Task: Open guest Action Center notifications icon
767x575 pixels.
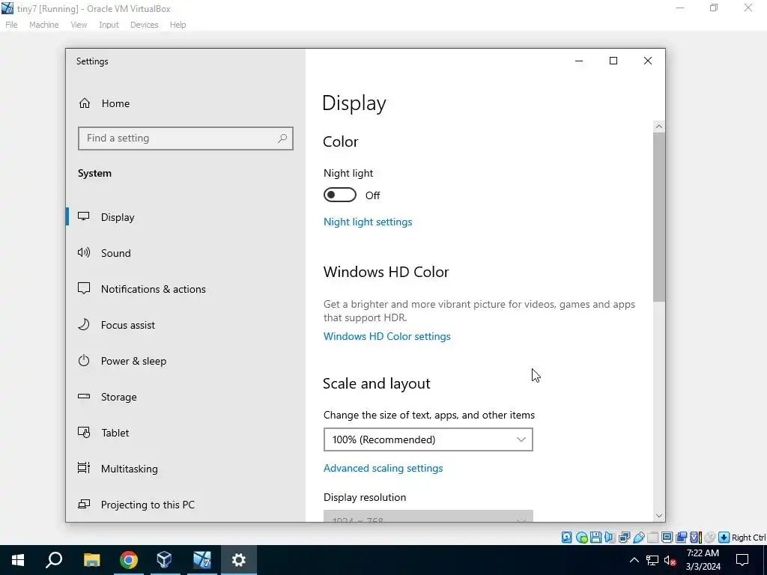Action: (742, 560)
